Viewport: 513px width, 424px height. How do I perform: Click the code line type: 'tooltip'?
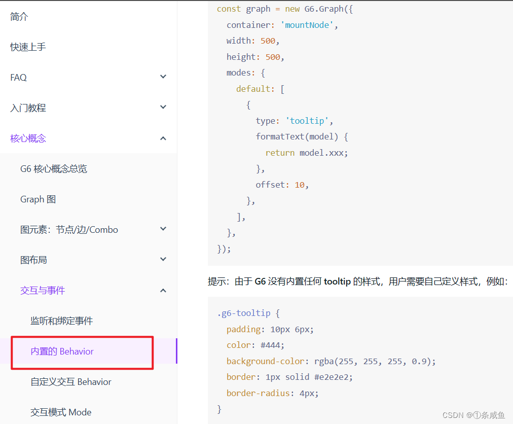pos(295,121)
